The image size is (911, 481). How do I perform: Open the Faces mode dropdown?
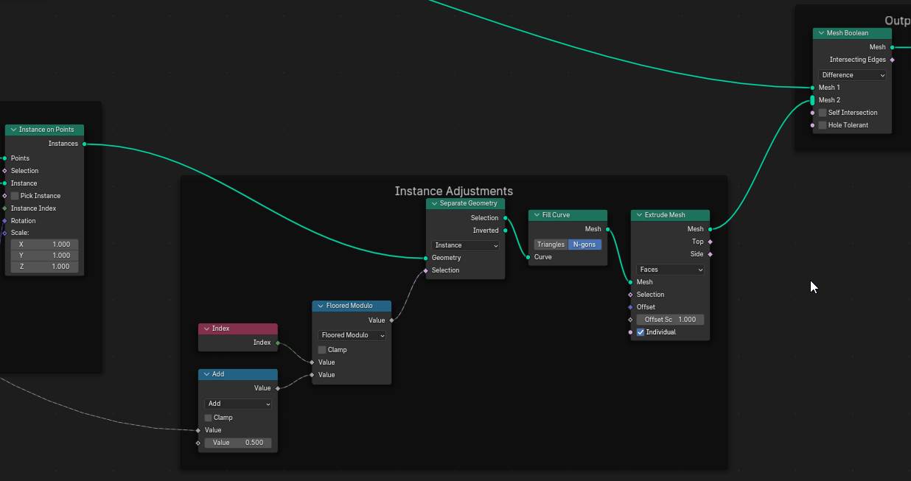click(670, 270)
